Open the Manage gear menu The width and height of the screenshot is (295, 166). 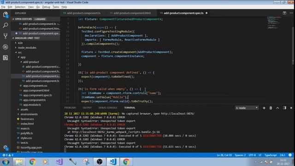point(5,148)
